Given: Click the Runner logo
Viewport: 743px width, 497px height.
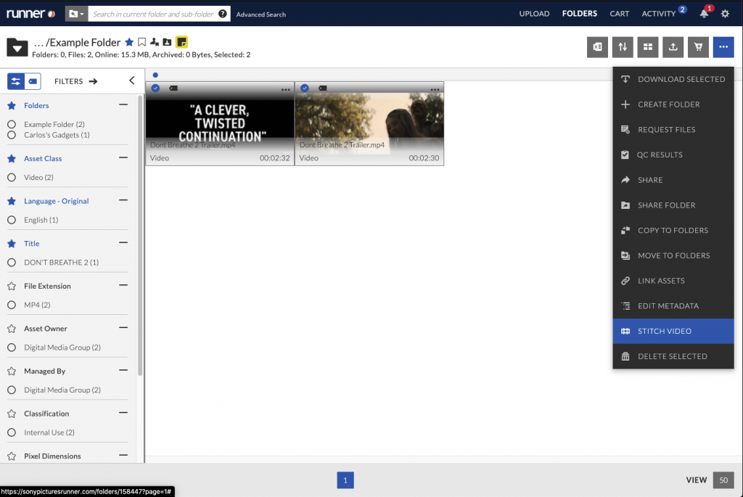Looking at the screenshot, I should tap(30, 14).
